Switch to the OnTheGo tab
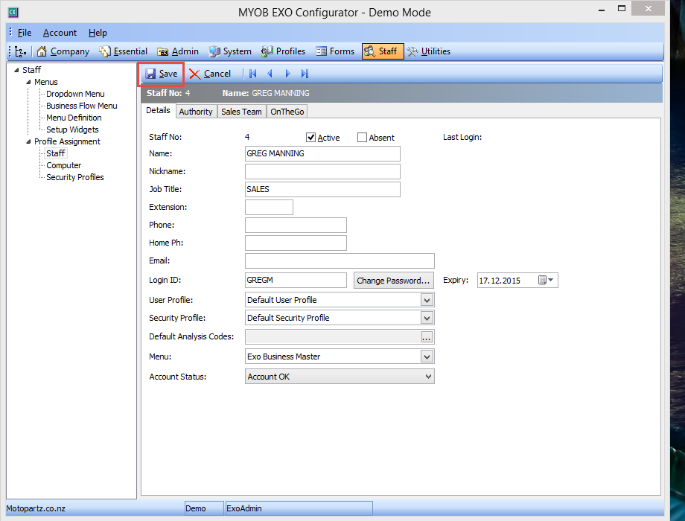 pos(287,112)
